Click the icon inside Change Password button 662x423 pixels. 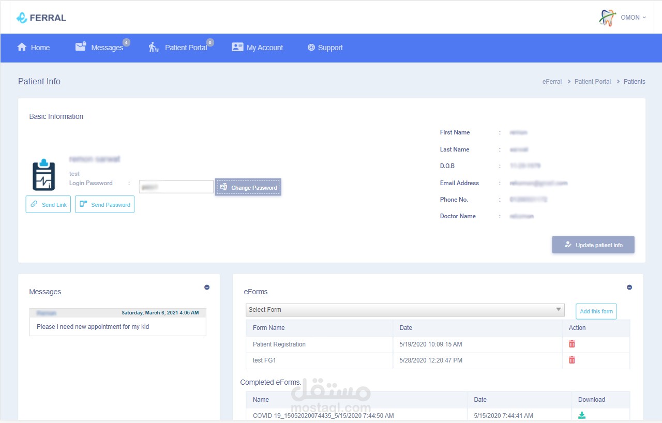coord(223,187)
